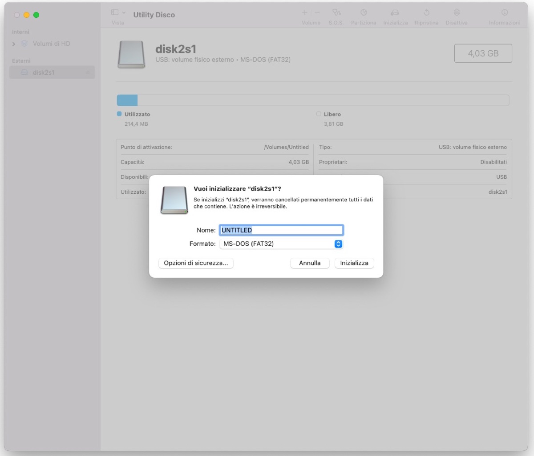Click the Tipo USB: volume fisico esterno value
Image resolution: width=534 pixels, height=456 pixels.
point(473,147)
